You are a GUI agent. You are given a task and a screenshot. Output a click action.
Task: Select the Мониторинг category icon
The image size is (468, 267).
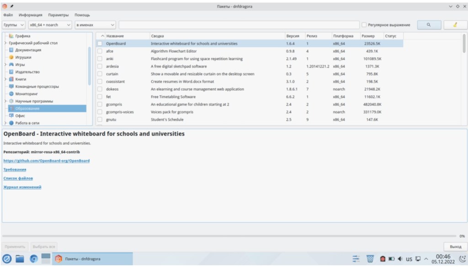click(x=11, y=94)
